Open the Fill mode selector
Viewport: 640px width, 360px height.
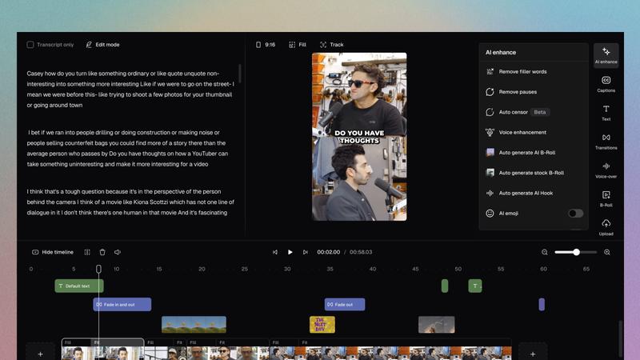(298, 45)
